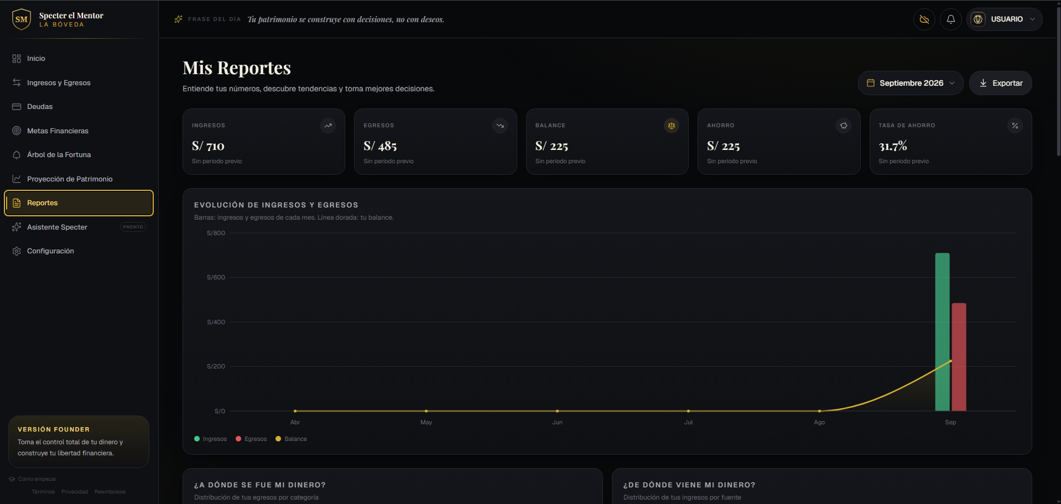Click the calendar icon in month selector
The image size is (1061, 504).
871,83
